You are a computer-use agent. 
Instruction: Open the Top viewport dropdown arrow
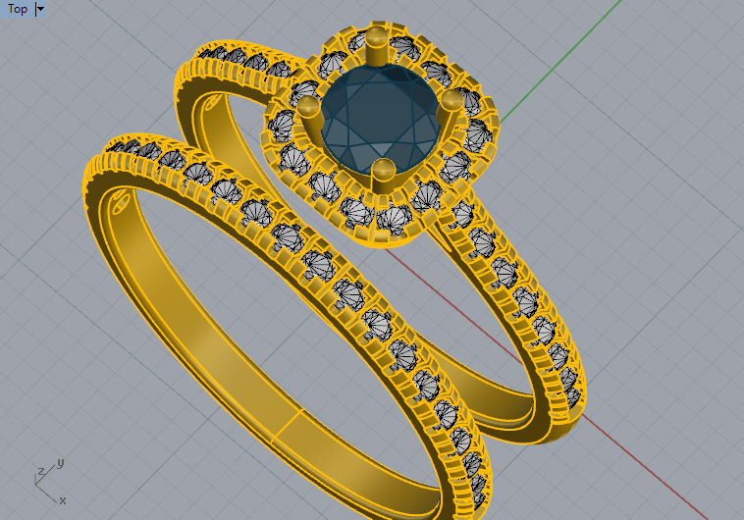point(41,9)
